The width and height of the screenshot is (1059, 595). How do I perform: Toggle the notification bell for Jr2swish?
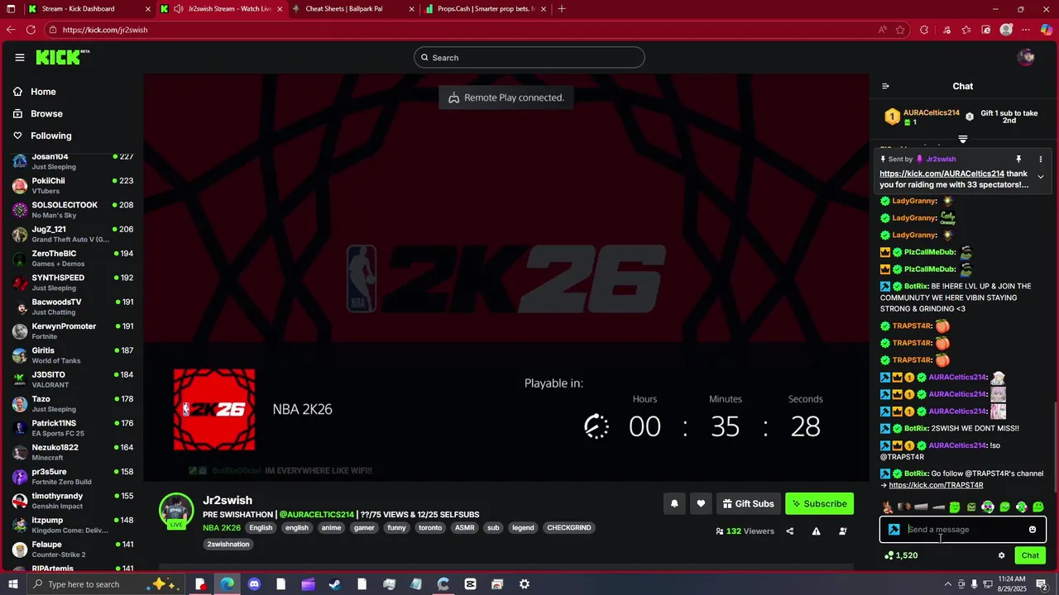point(674,503)
